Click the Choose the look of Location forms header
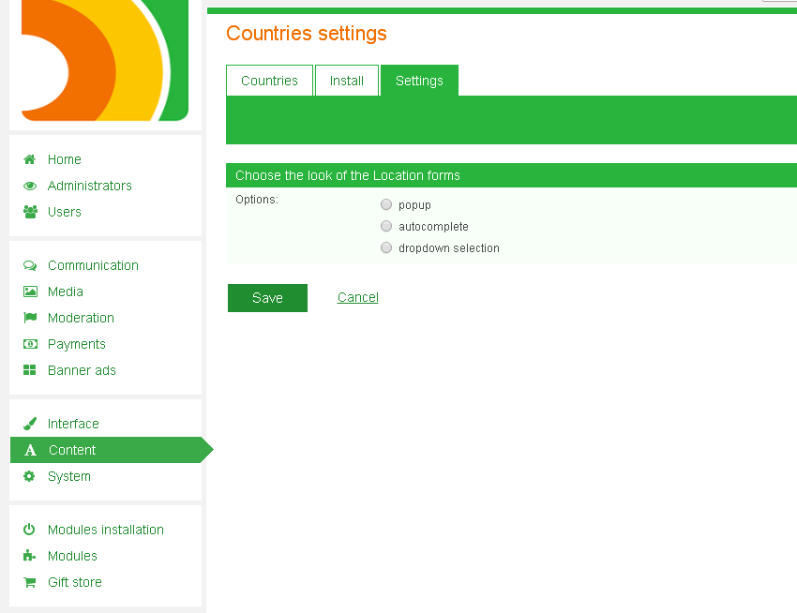 pos(348,175)
